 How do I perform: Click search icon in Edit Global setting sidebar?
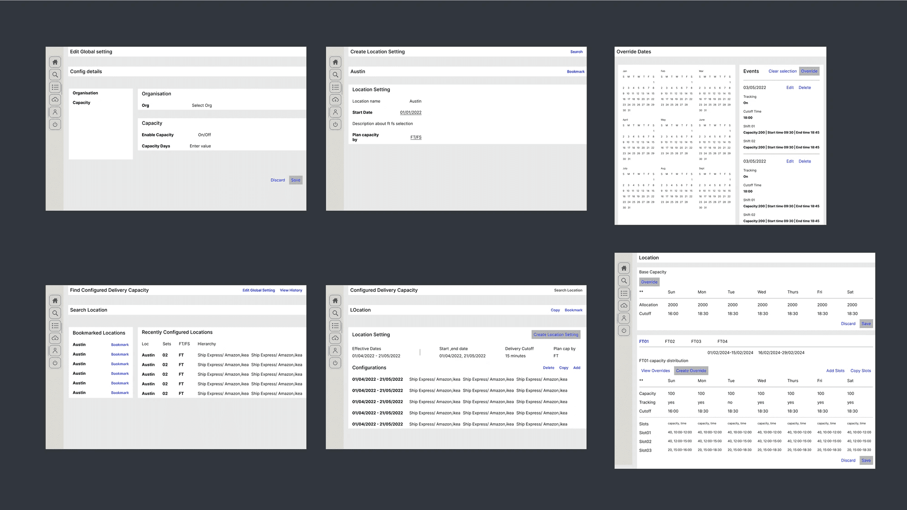[x=55, y=74]
